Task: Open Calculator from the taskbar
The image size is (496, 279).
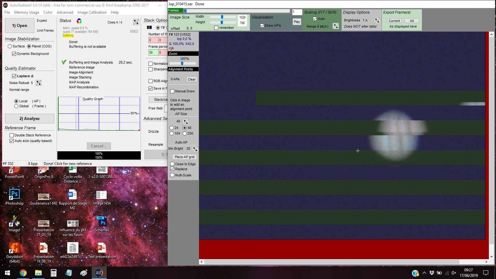Action: pos(54,273)
